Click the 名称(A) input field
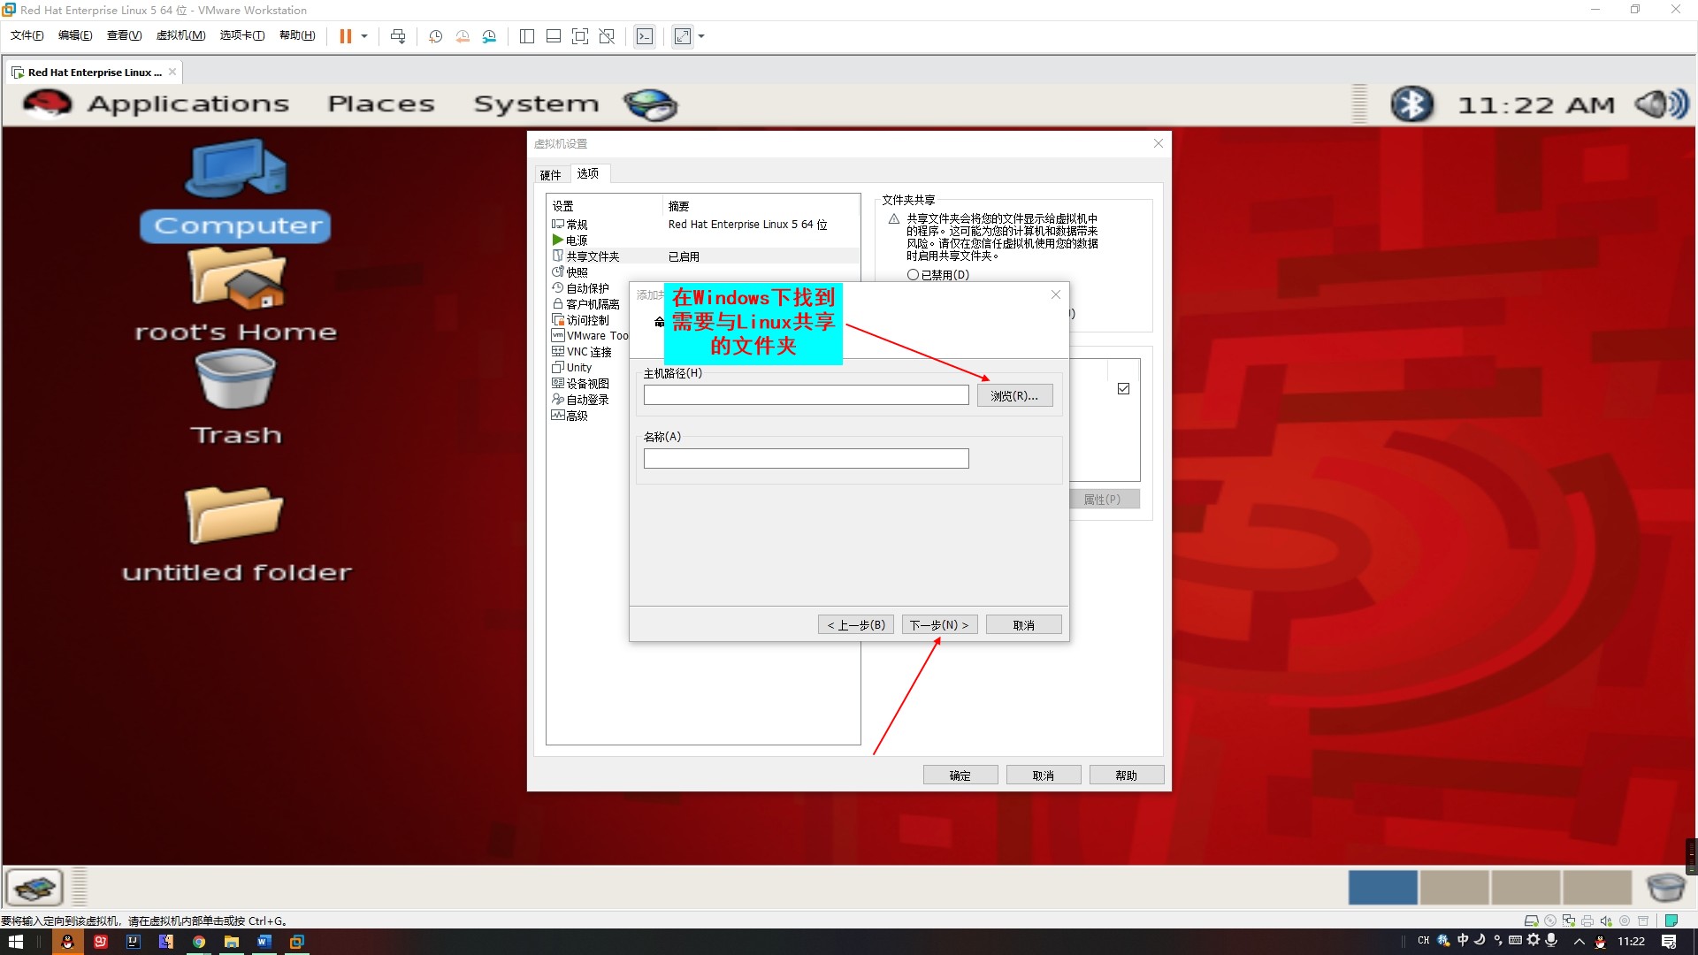The width and height of the screenshot is (1698, 955). pos(806,458)
